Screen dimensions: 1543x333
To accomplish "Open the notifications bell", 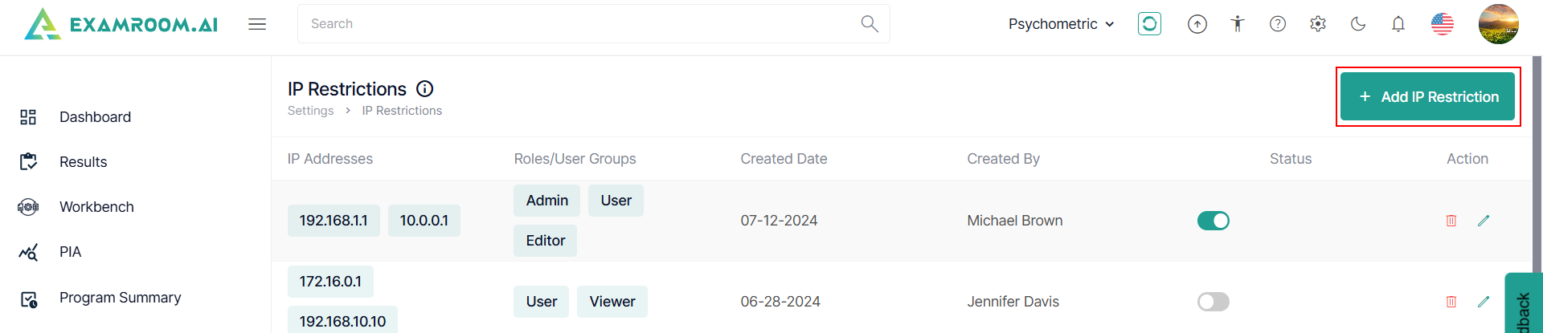I will click(1398, 24).
